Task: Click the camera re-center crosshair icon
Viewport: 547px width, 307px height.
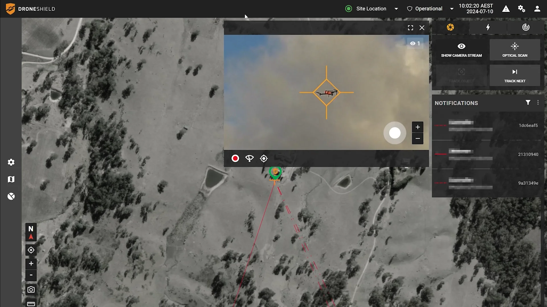Action: (x=264, y=158)
